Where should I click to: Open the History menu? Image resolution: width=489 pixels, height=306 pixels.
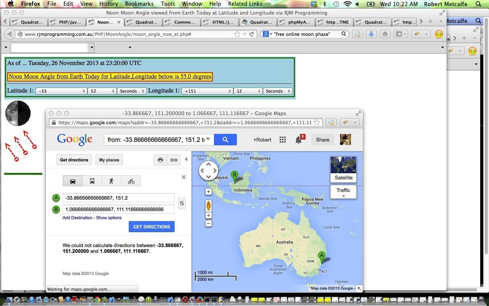click(108, 4)
